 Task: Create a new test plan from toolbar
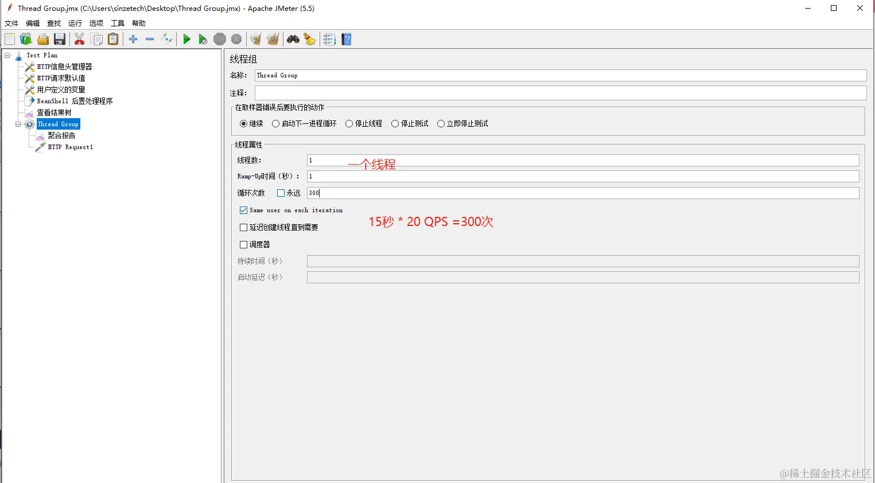pyautogui.click(x=10, y=39)
